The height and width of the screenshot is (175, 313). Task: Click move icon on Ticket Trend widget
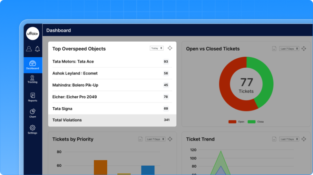tap(304, 139)
